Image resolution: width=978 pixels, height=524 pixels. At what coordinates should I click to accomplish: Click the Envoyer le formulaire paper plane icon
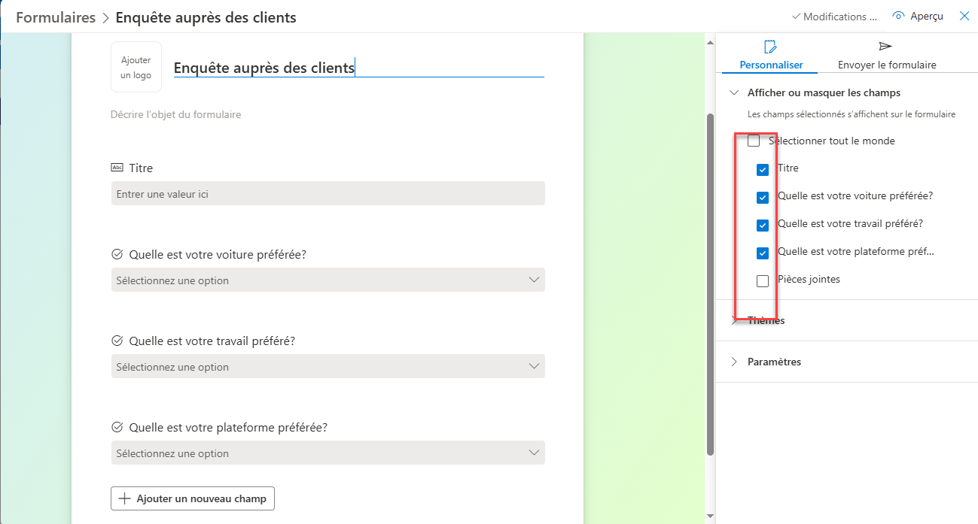(x=886, y=47)
